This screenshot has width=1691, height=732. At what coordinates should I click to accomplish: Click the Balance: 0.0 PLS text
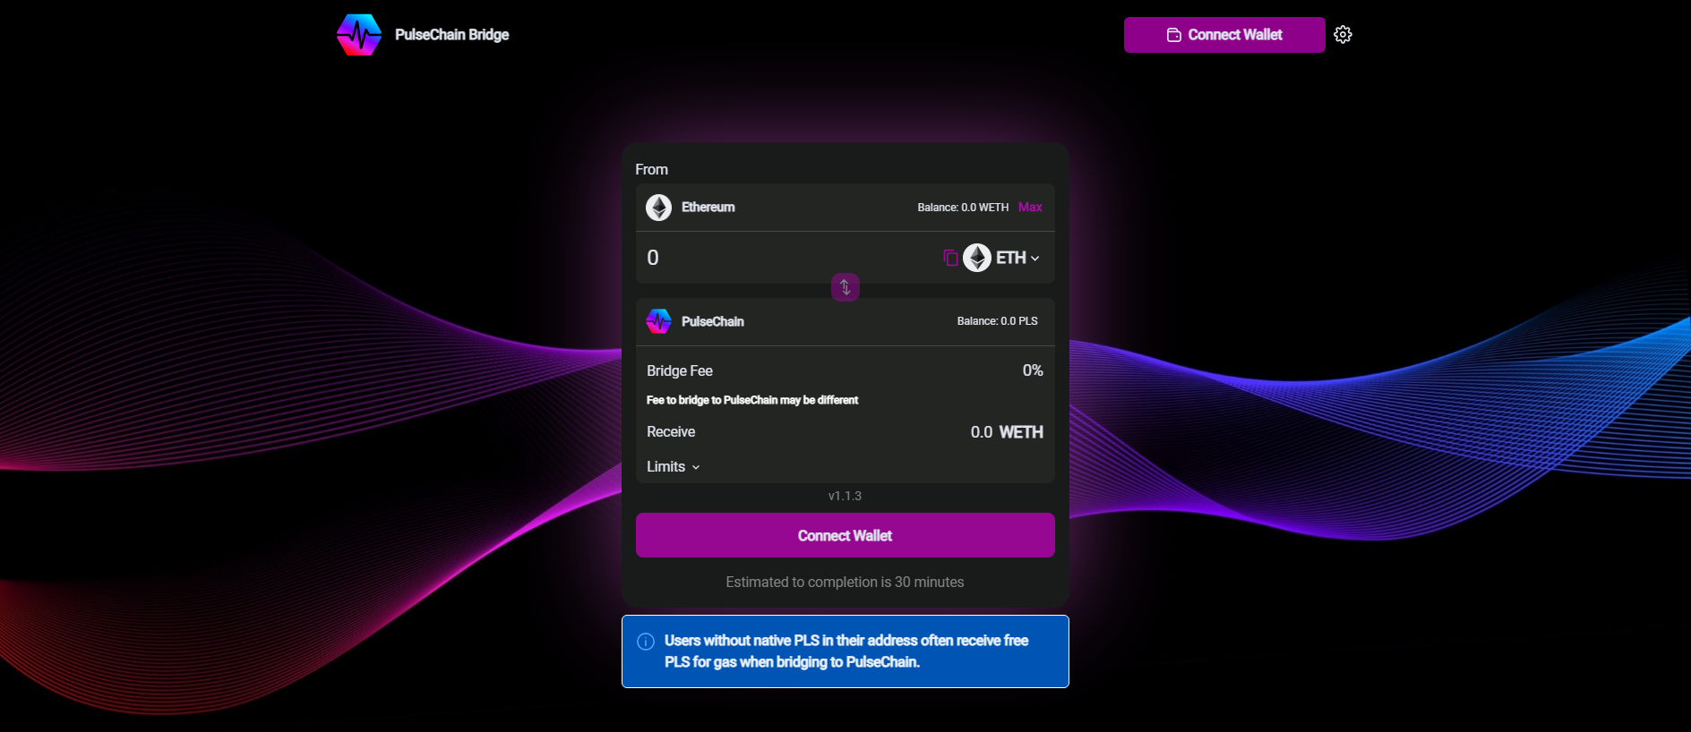(998, 321)
